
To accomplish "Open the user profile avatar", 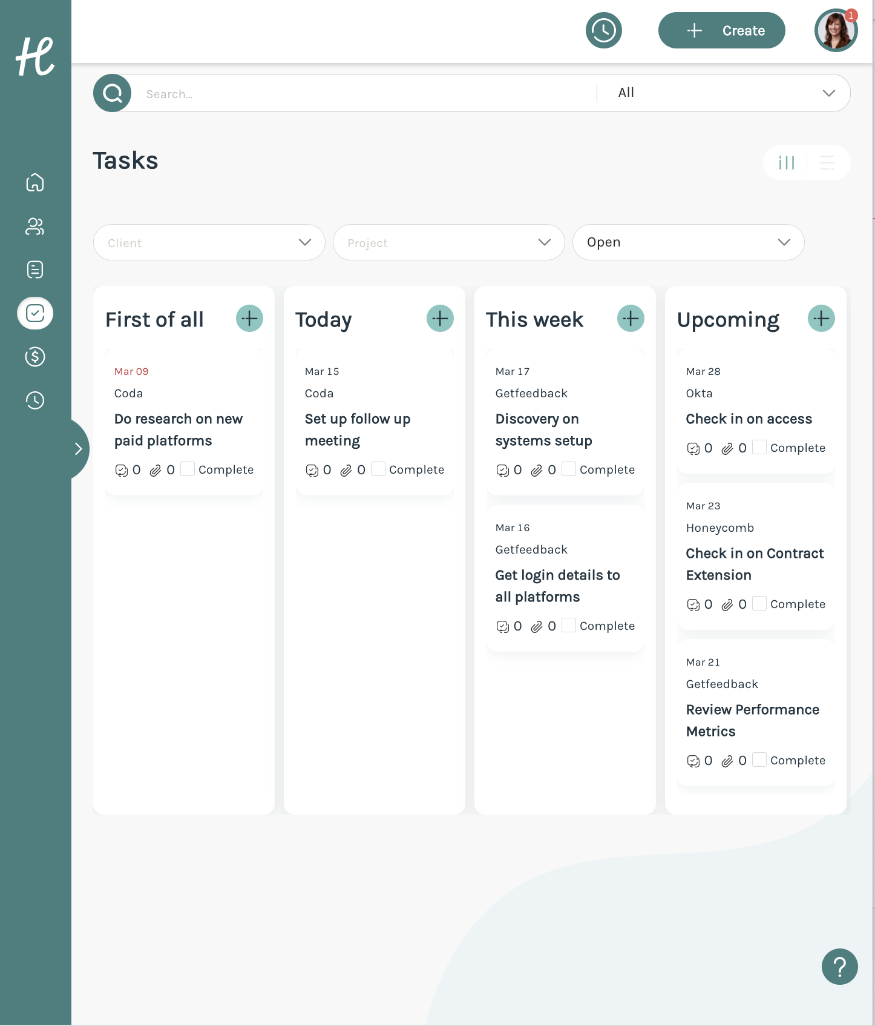I will (836, 30).
